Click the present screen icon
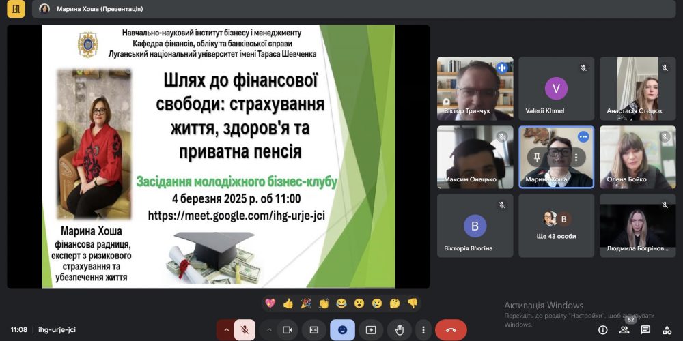Image resolution: width=683 pixels, height=341 pixels. pos(371,330)
